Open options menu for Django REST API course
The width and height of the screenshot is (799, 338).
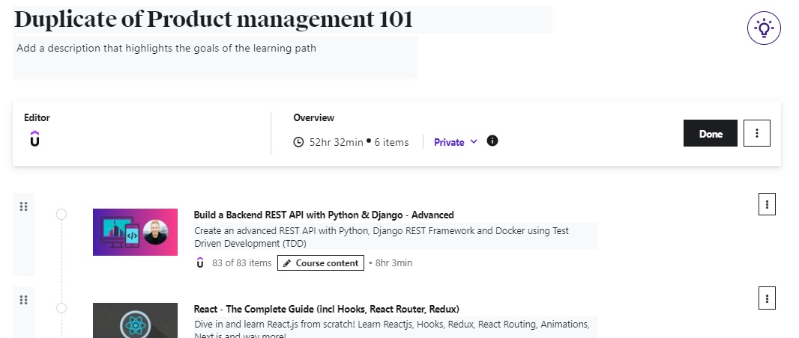766,204
